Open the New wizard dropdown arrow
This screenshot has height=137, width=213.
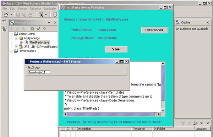[11, 15]
